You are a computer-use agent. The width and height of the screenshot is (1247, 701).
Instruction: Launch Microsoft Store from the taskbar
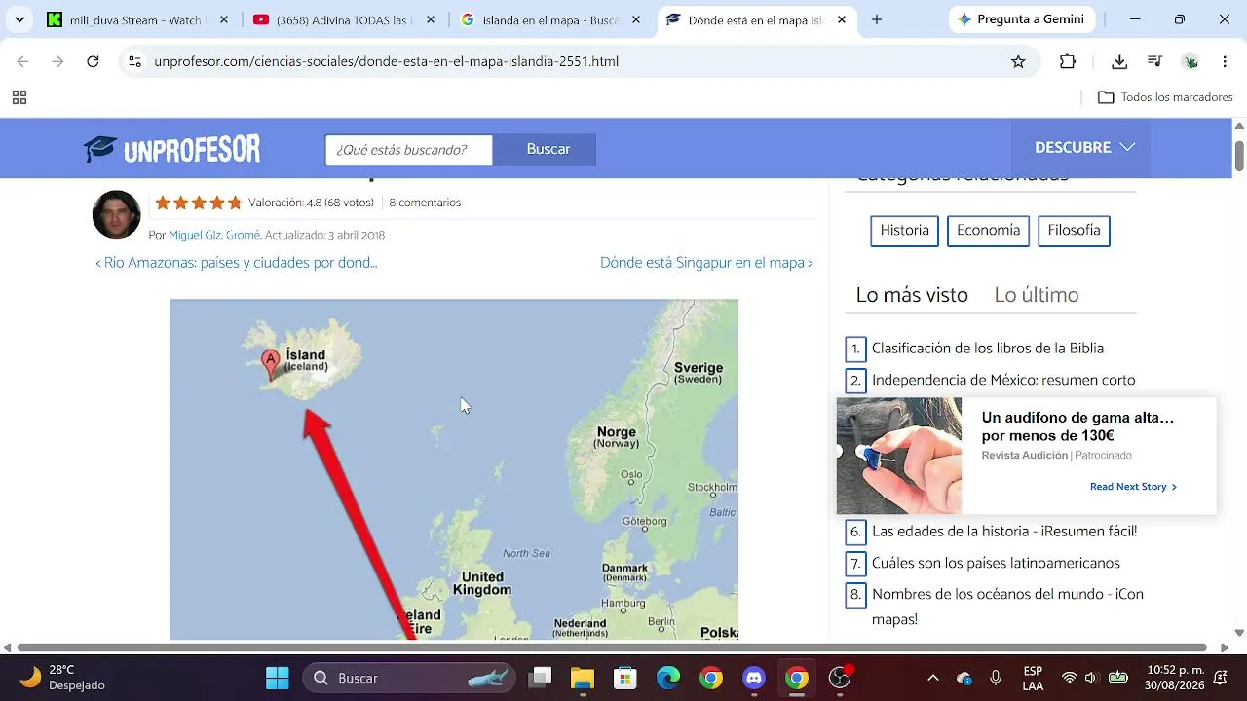tap(625, 678)
